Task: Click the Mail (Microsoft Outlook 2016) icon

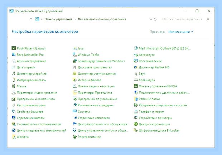Action: [136, 48]
